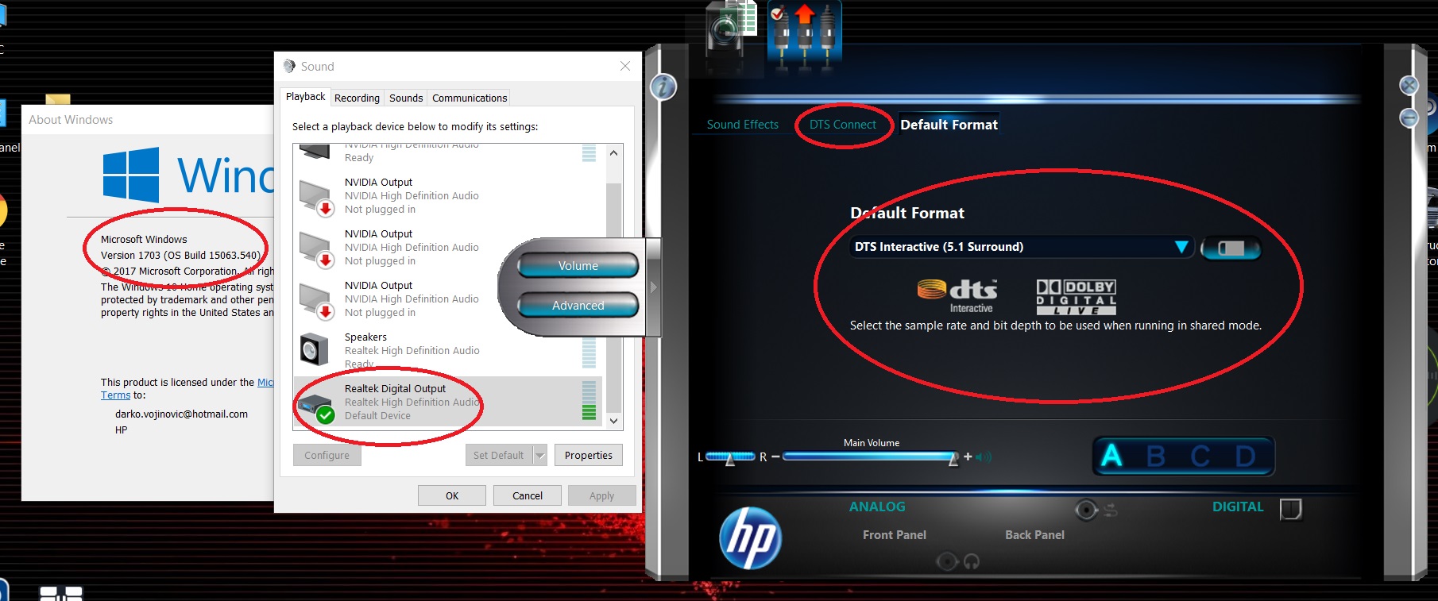Click the Sound dialog title icon
The width and height of the screenshot is (1438, 601).
click(x=289, y=66)
